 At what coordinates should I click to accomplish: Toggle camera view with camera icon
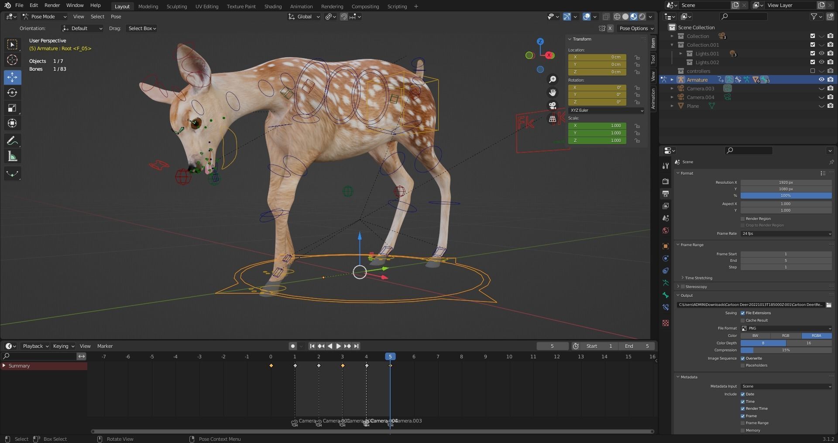[553, 106]
